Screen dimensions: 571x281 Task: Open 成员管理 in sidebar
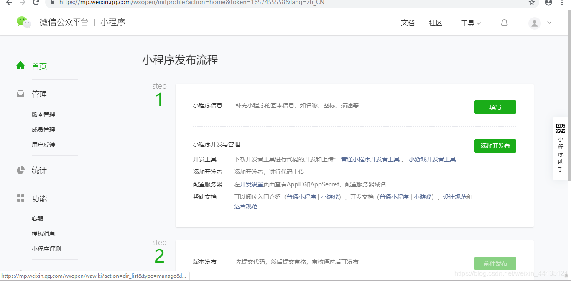[43, 130]
